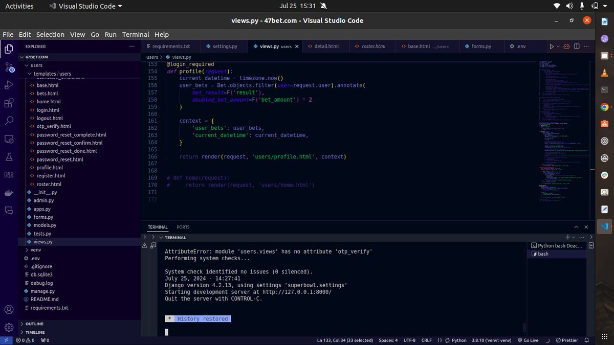Click the Split Editor Right icon

[577, 46]
